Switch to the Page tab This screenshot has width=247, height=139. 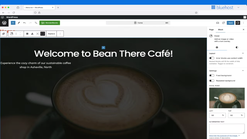click(211, 30)
